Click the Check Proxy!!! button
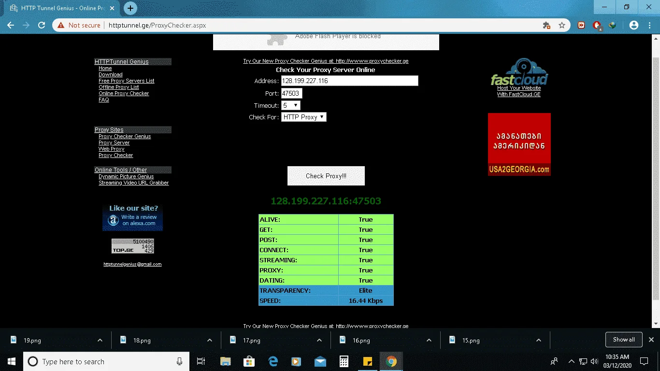Viewport: 660px width, 371px height. pyautogui.click(x=326, y=176)
